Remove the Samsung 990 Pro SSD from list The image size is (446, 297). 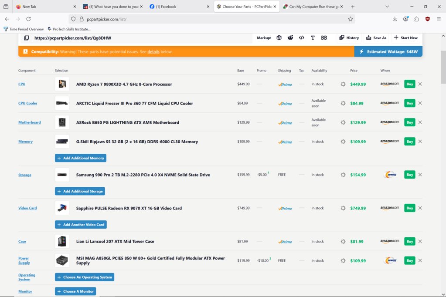click(420, 175)
